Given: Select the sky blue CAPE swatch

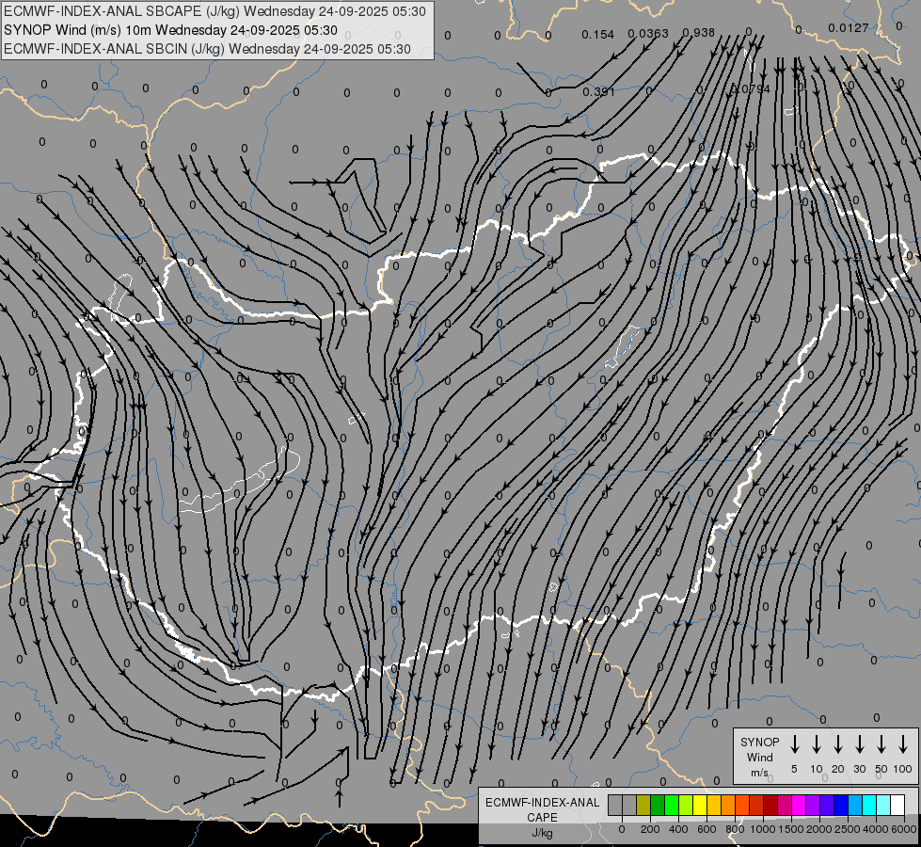Looking at the screenshot, I should (x=854, y=805).
